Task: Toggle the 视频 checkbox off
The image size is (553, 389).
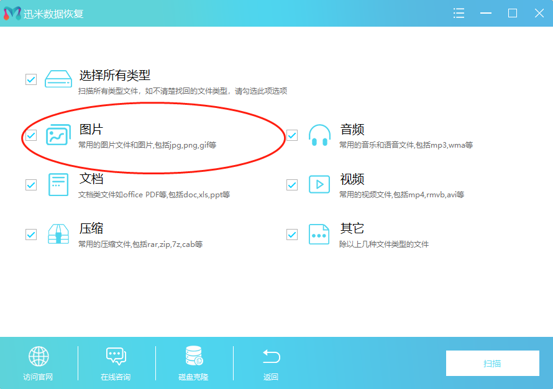Action: coord(291,185)
